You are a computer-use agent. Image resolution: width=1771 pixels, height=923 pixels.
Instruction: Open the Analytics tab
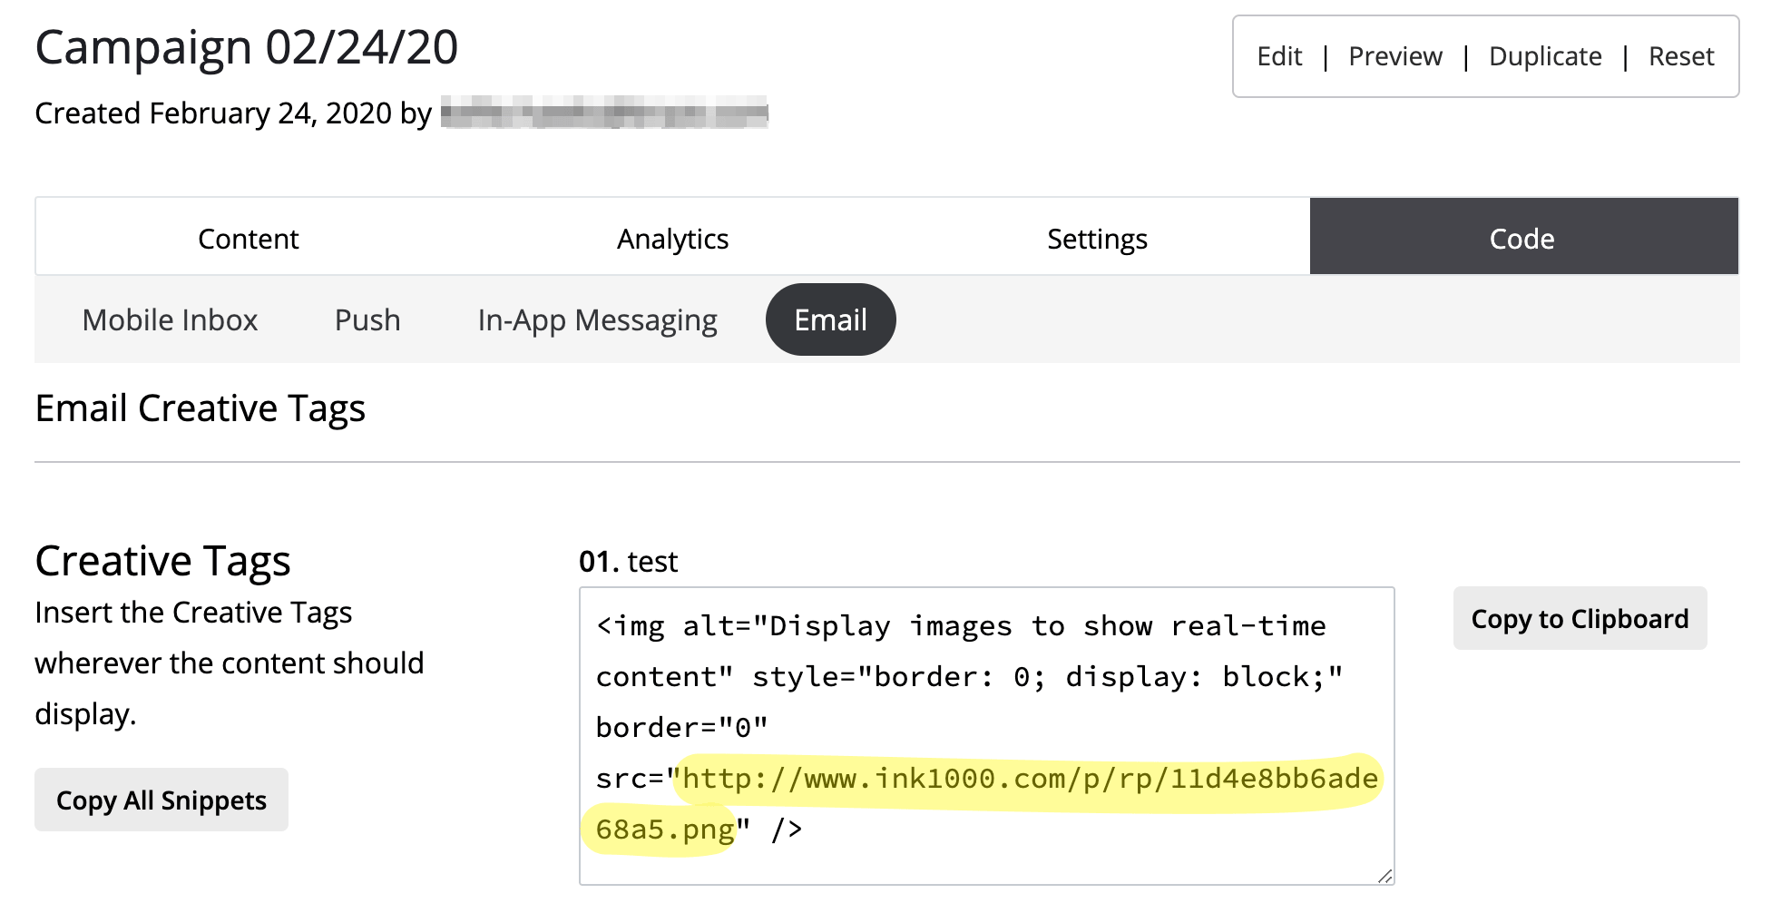672,239
